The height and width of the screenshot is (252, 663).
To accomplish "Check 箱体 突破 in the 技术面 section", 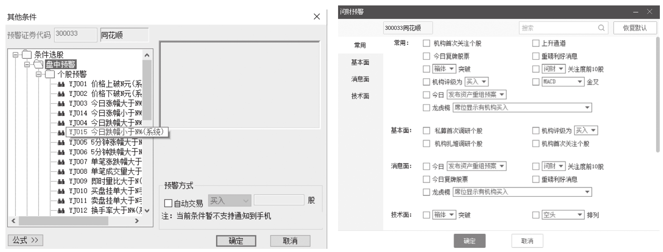I will tap(426, 215).
